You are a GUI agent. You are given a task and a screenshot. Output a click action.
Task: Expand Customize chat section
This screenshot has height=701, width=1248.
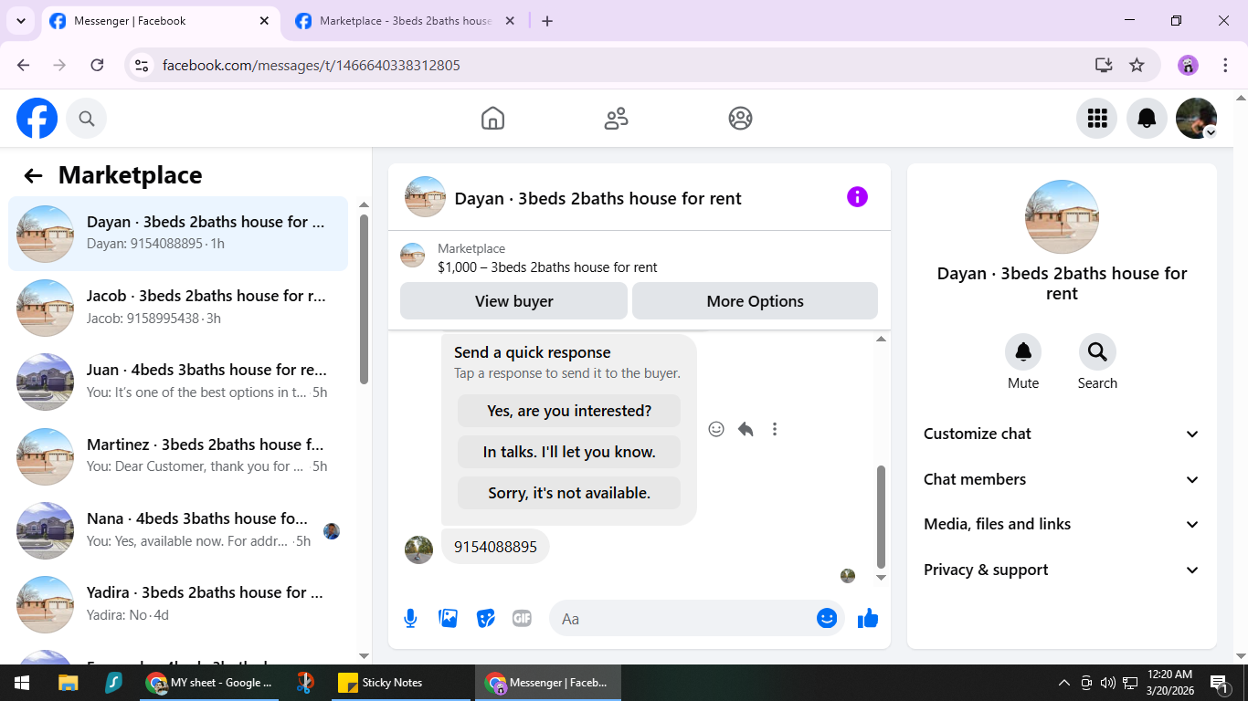(x=1062, y=434)
